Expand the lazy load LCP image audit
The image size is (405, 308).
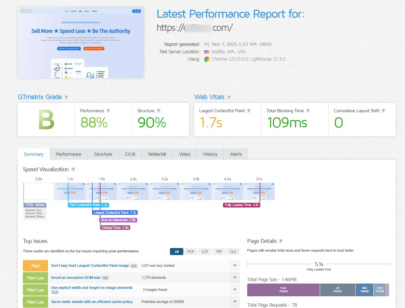(x=234, y=265)
